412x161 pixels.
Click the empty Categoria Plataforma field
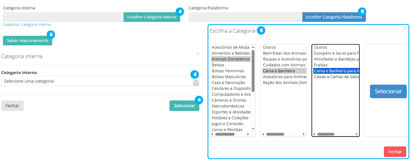245,17
